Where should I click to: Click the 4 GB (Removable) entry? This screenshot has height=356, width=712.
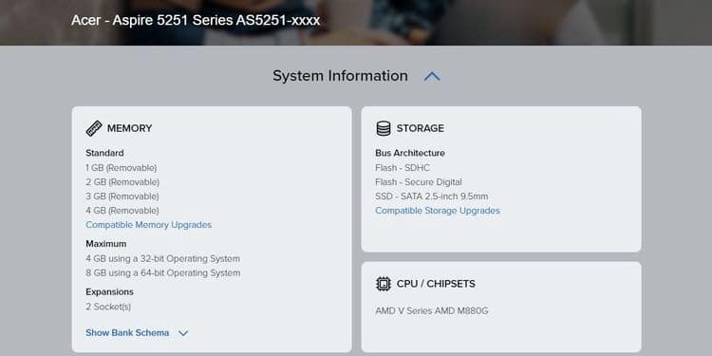pyautogui.click(x=122, y=211)
